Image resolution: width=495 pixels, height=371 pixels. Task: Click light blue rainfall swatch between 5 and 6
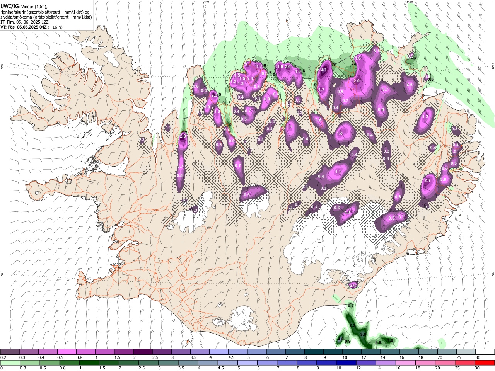click(247, 363)
